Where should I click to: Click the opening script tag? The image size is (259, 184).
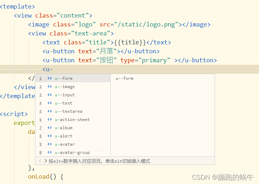coord(14,114)
